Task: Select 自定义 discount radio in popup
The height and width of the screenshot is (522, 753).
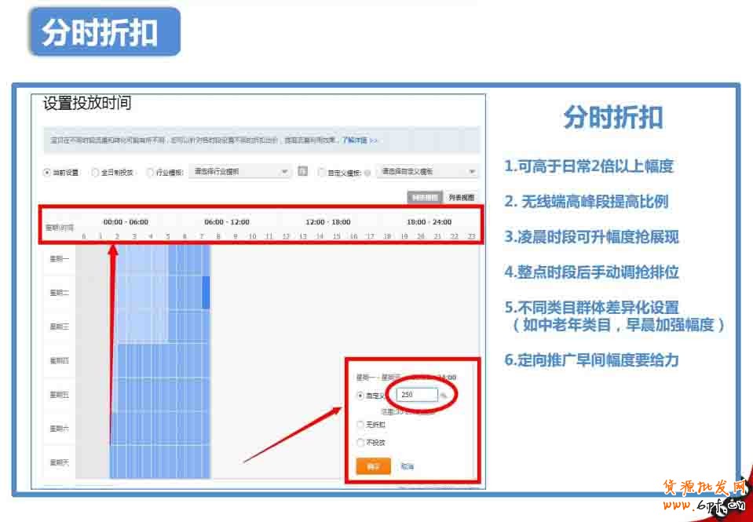Action: pyautogui.click(x=360, y=396)
